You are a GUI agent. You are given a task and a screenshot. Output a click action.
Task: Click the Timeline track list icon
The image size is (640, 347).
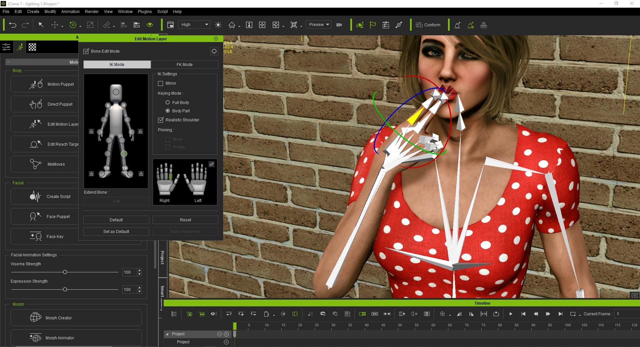tap(174, 314)
